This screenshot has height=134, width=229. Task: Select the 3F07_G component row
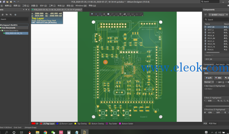[x=216, y=30]
